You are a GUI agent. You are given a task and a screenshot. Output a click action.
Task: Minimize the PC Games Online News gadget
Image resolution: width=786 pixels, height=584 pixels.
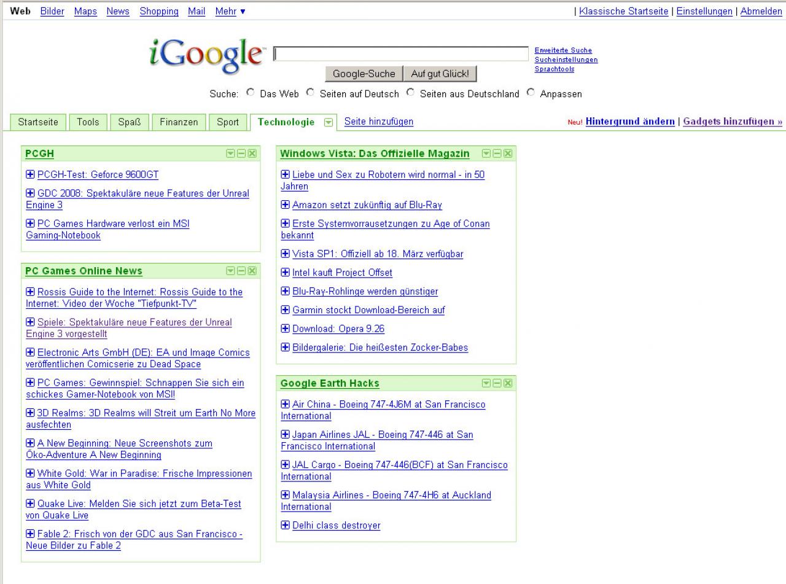[x=241, y=271]
